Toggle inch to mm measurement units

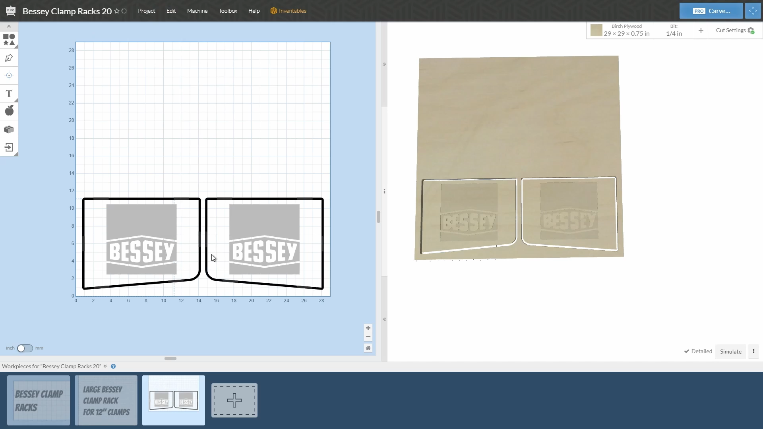[25, 348]
